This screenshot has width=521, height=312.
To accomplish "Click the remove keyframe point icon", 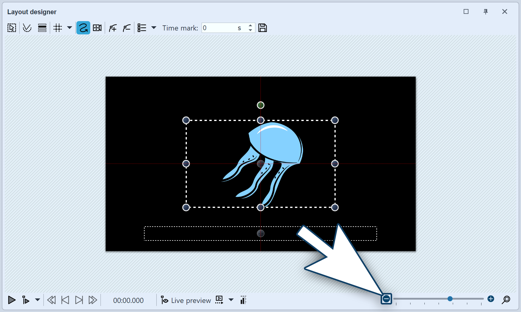I will point(127,28).
